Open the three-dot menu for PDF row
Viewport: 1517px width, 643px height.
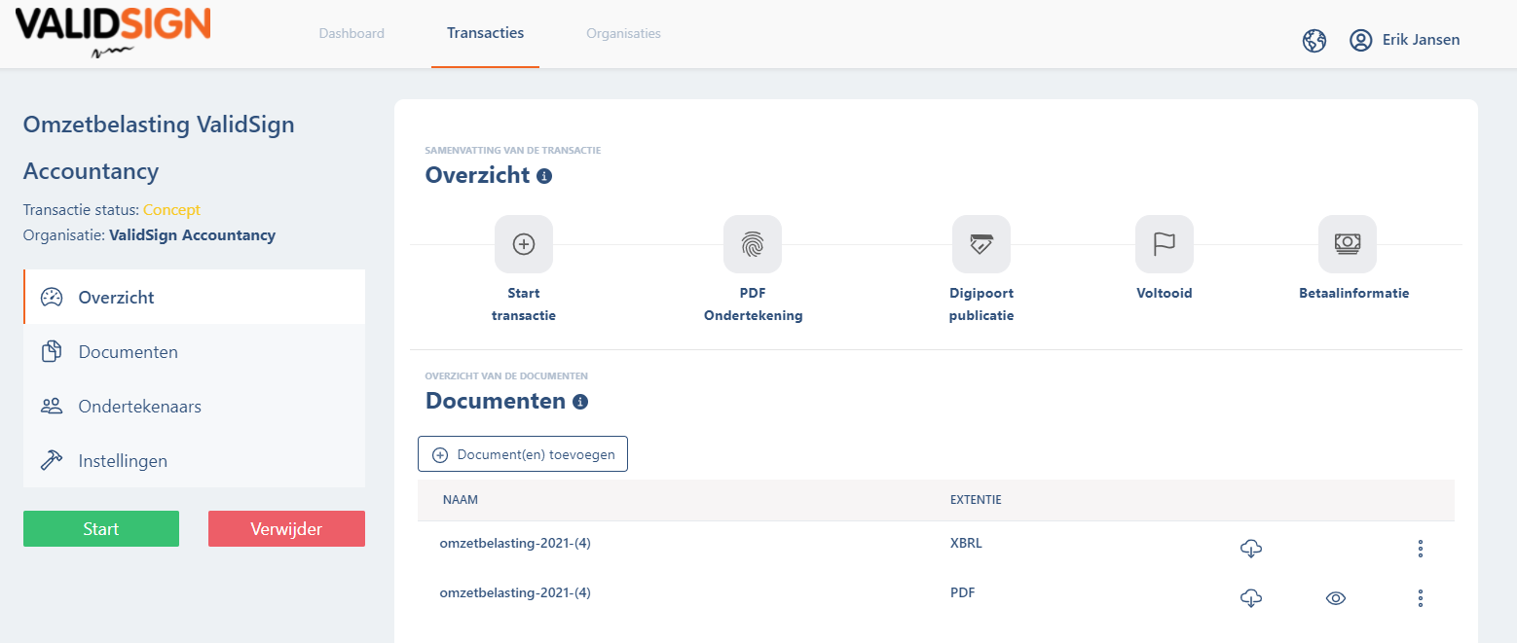1420,598
